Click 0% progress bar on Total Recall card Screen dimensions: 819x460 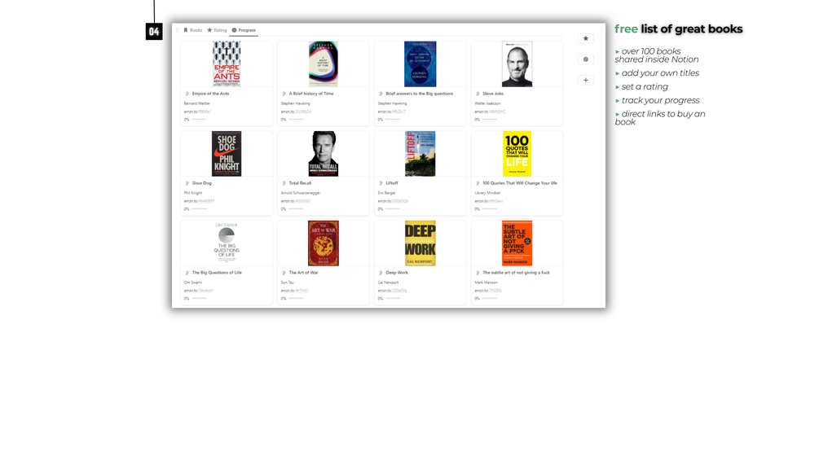pos(296,209)
